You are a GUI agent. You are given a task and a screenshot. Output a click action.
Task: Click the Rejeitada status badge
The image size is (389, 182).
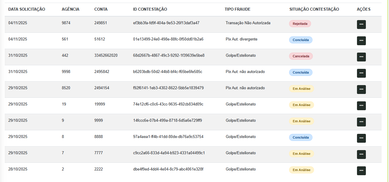tap(300, 24)
